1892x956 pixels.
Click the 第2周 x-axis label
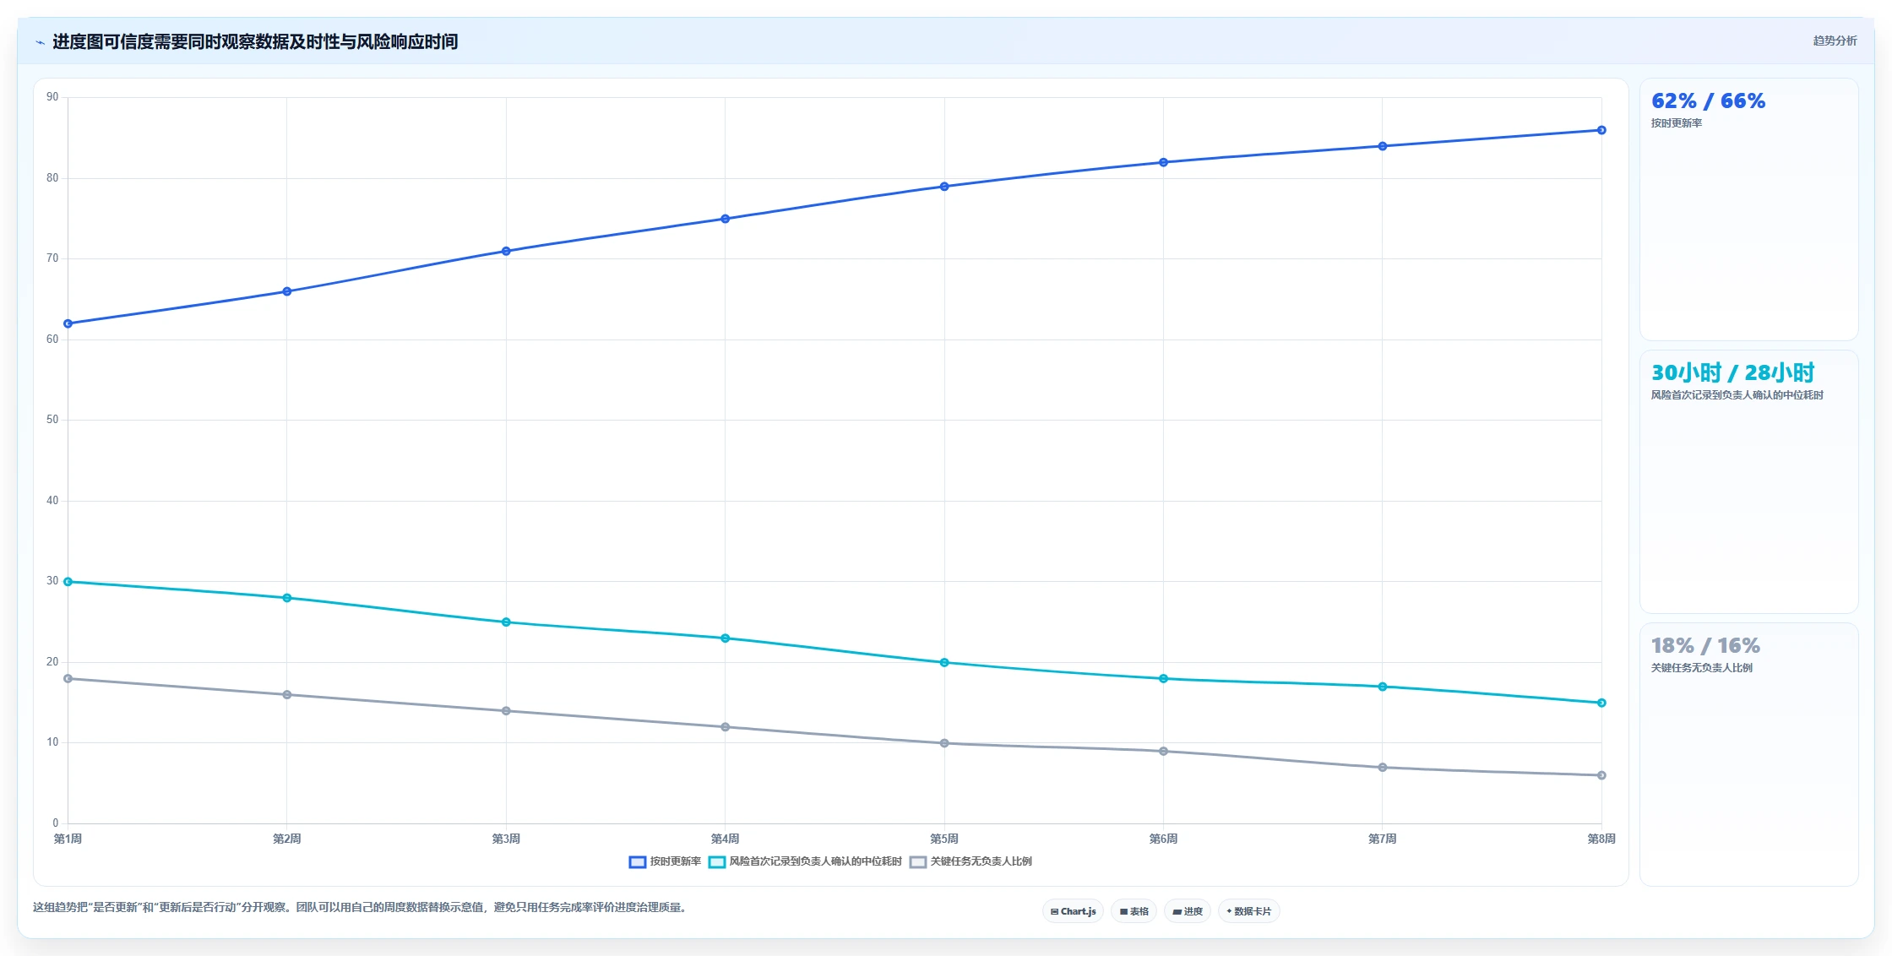click(x=287, y=839)
